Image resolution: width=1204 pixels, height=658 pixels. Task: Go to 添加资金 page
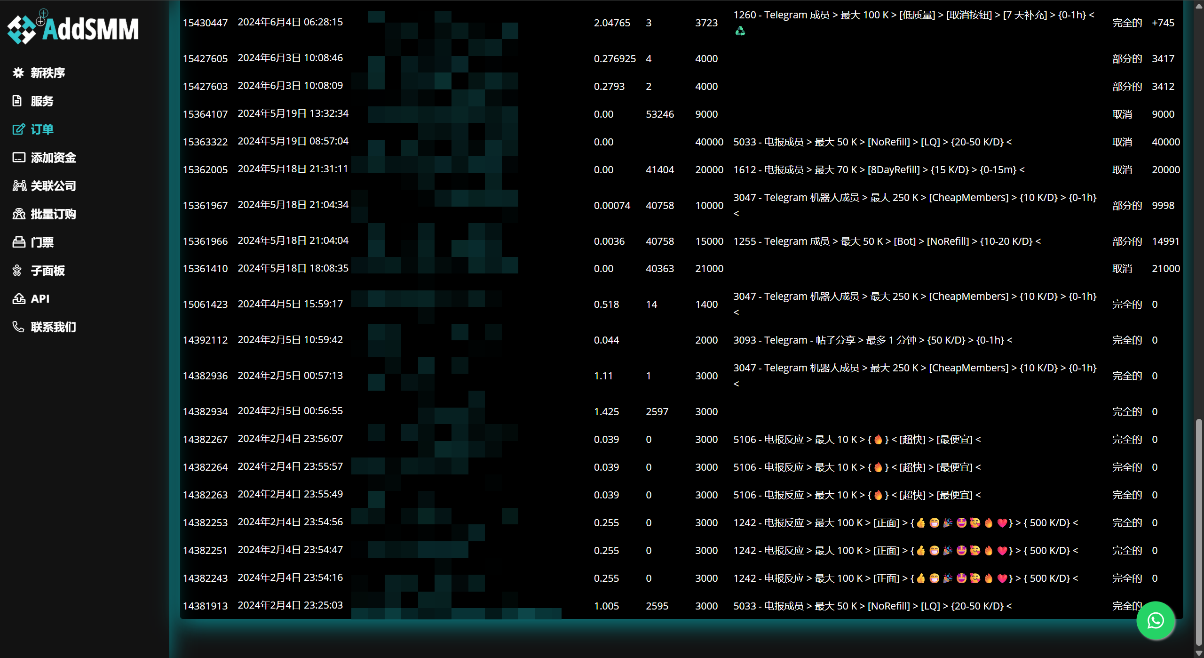coord(54,158)
